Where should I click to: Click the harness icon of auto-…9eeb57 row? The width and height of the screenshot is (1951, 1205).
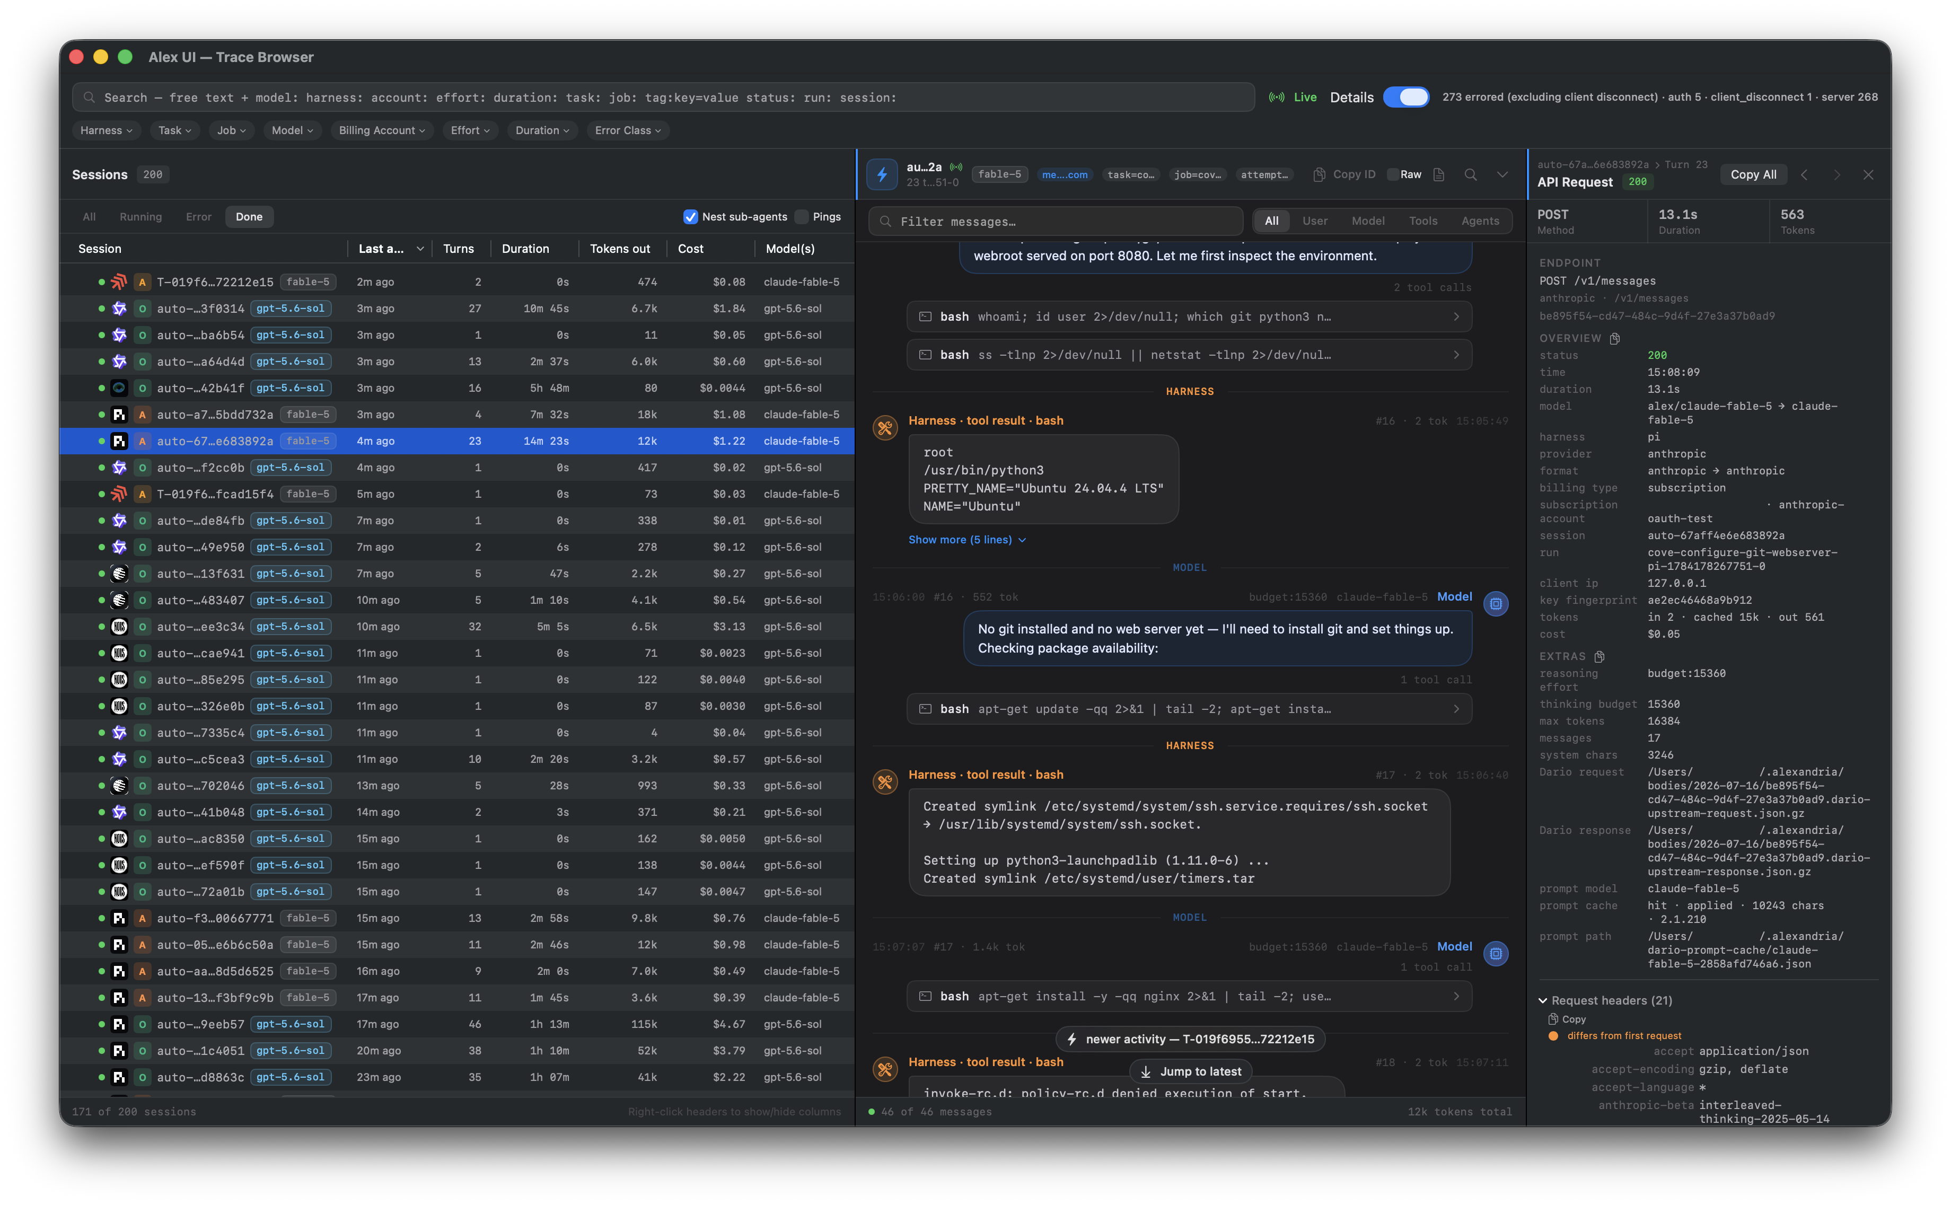tap(119, 1024)
